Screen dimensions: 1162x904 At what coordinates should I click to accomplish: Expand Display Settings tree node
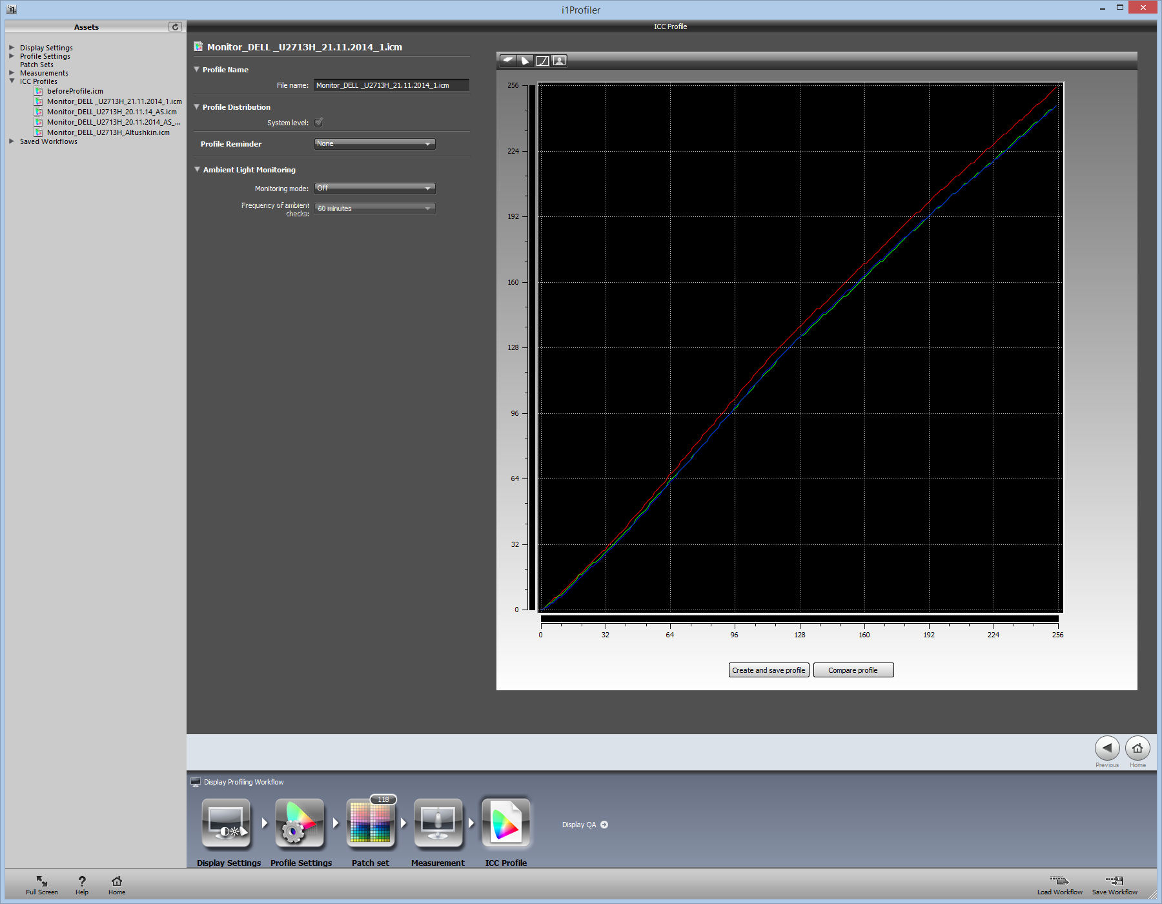tap(12, 48)
